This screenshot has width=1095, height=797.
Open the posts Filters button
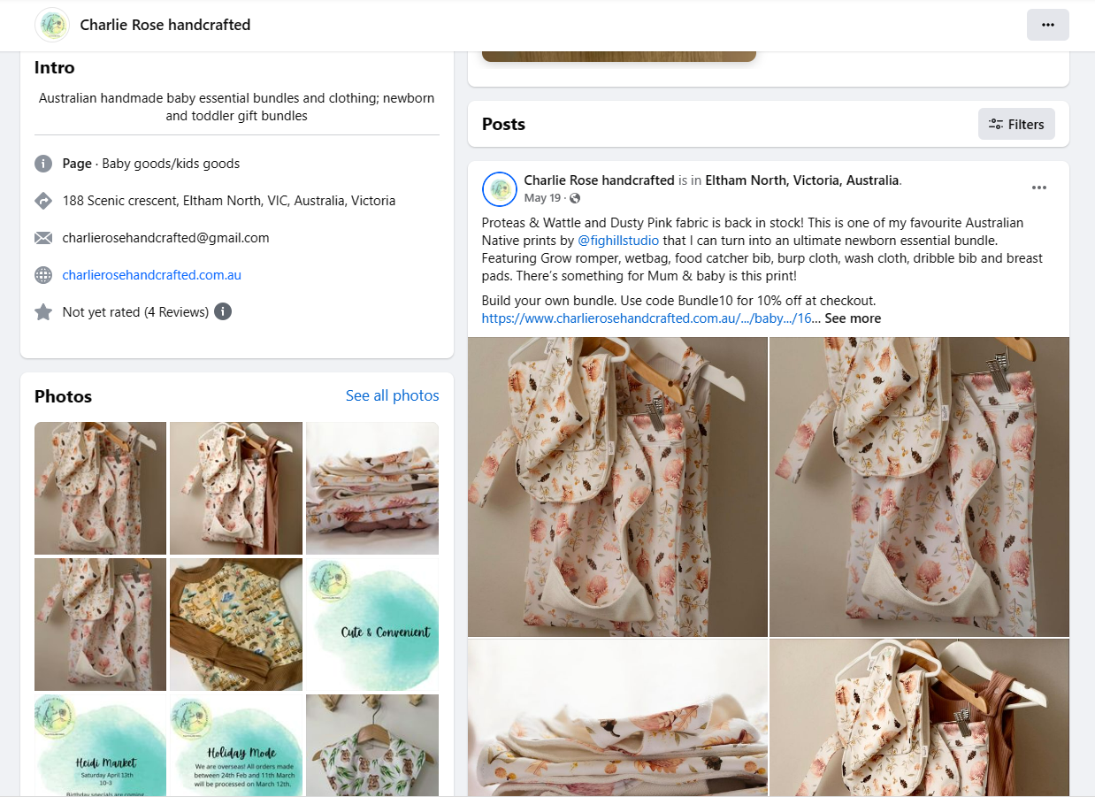coord(1016,124)
